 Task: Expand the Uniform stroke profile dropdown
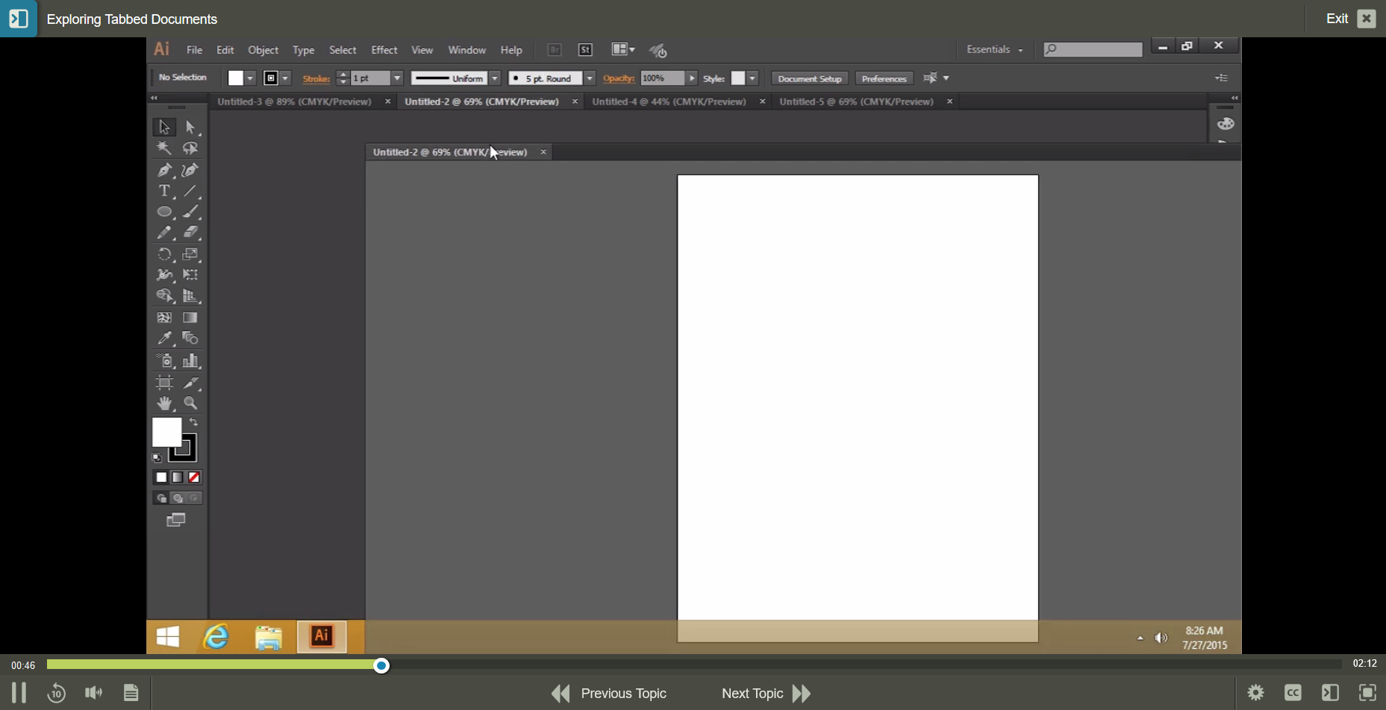coord(495,78)
